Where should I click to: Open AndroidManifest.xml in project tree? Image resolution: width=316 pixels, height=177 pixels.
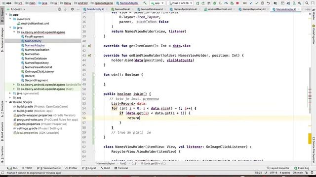[x=35, y=24]
